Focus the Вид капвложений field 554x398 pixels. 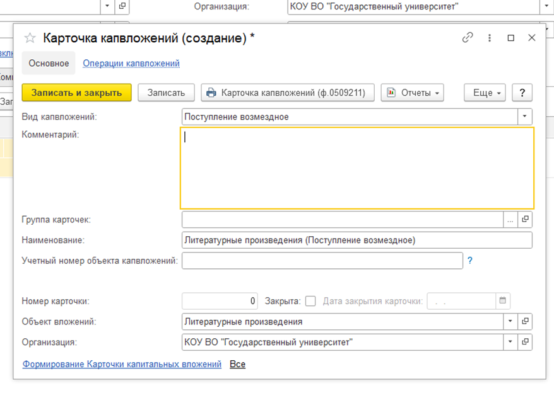[x=350, y=117]
